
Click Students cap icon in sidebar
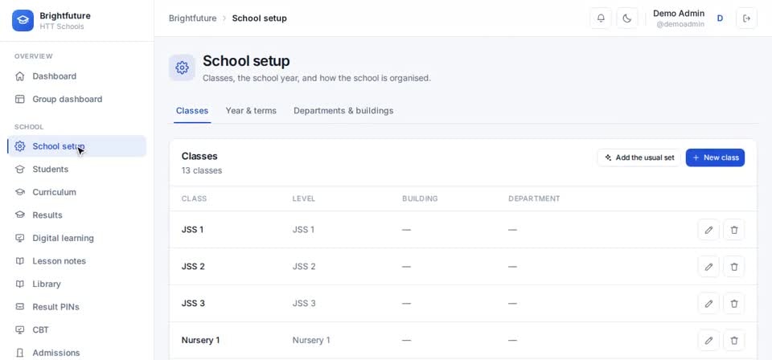coord(19,170)
